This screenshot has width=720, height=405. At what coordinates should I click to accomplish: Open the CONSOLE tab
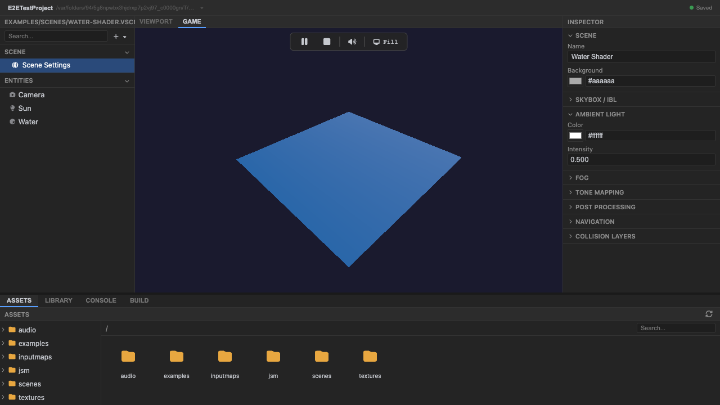(x=101, y=300)
